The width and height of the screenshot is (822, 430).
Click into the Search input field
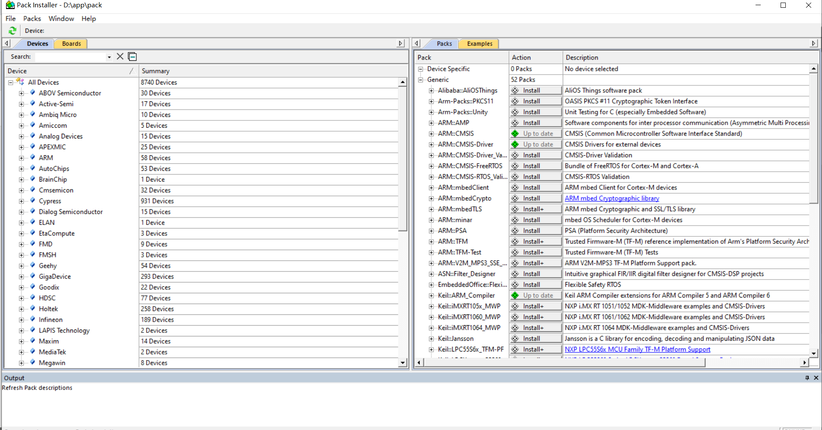(71, 57)
